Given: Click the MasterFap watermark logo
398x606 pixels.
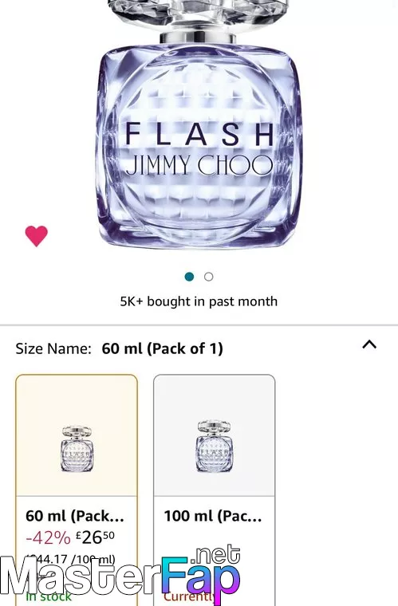Looking at the screenshot, I should [120, 575].
